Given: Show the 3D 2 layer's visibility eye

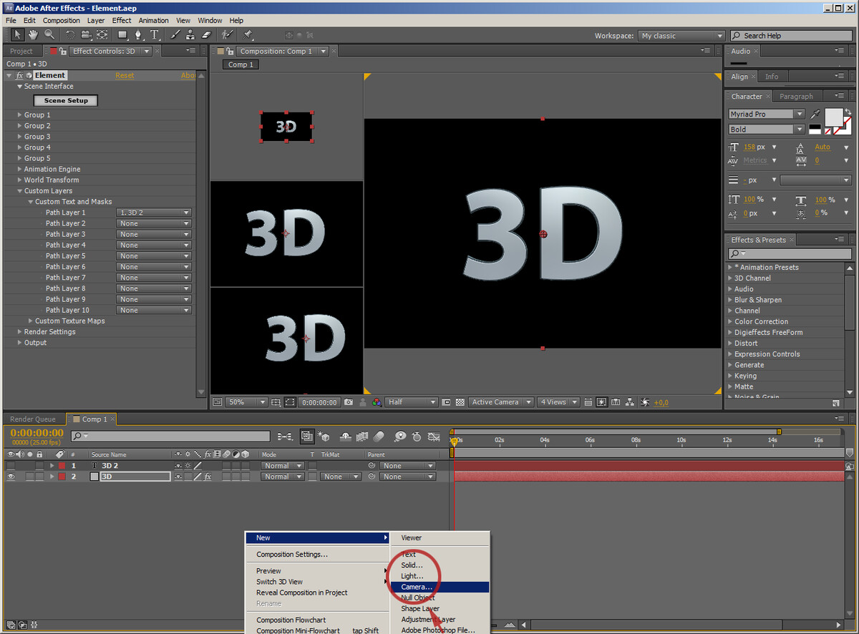Looking at the screenshot, I should click(11, 466).
